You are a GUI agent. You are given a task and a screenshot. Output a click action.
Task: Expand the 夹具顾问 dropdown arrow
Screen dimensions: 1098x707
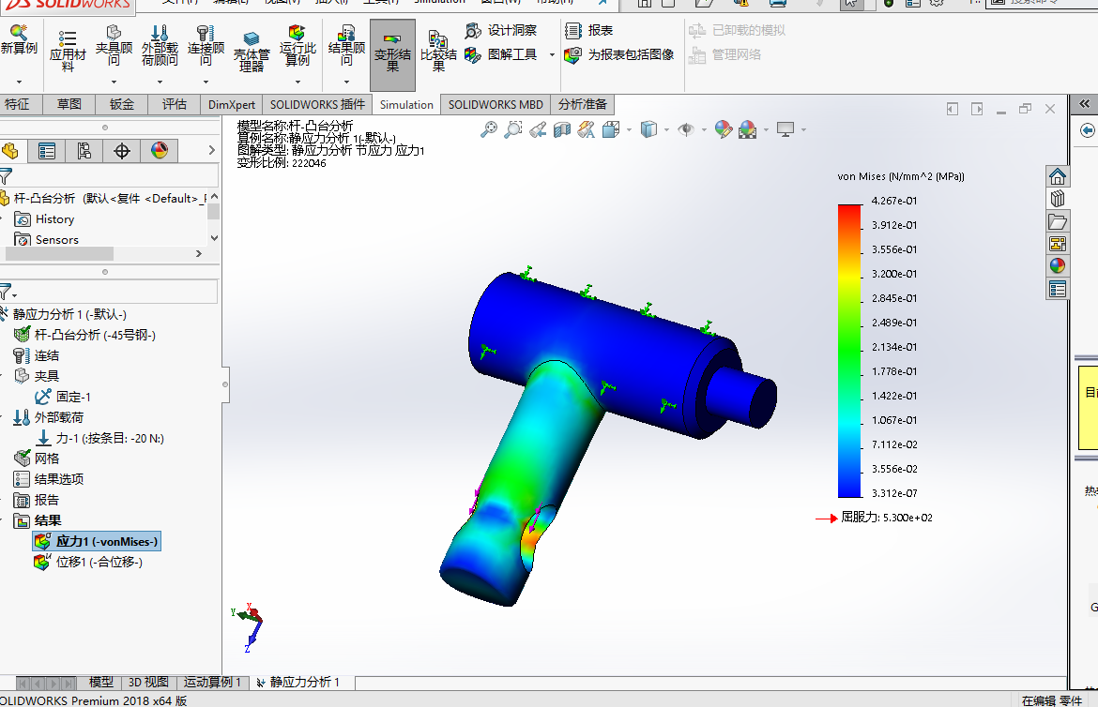[114, 82]
